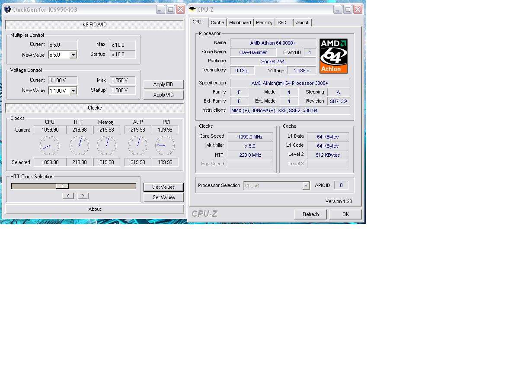
Task: Open the multiplier New Value dropdown
Action: pyautogui.click(x=73, y=55)
